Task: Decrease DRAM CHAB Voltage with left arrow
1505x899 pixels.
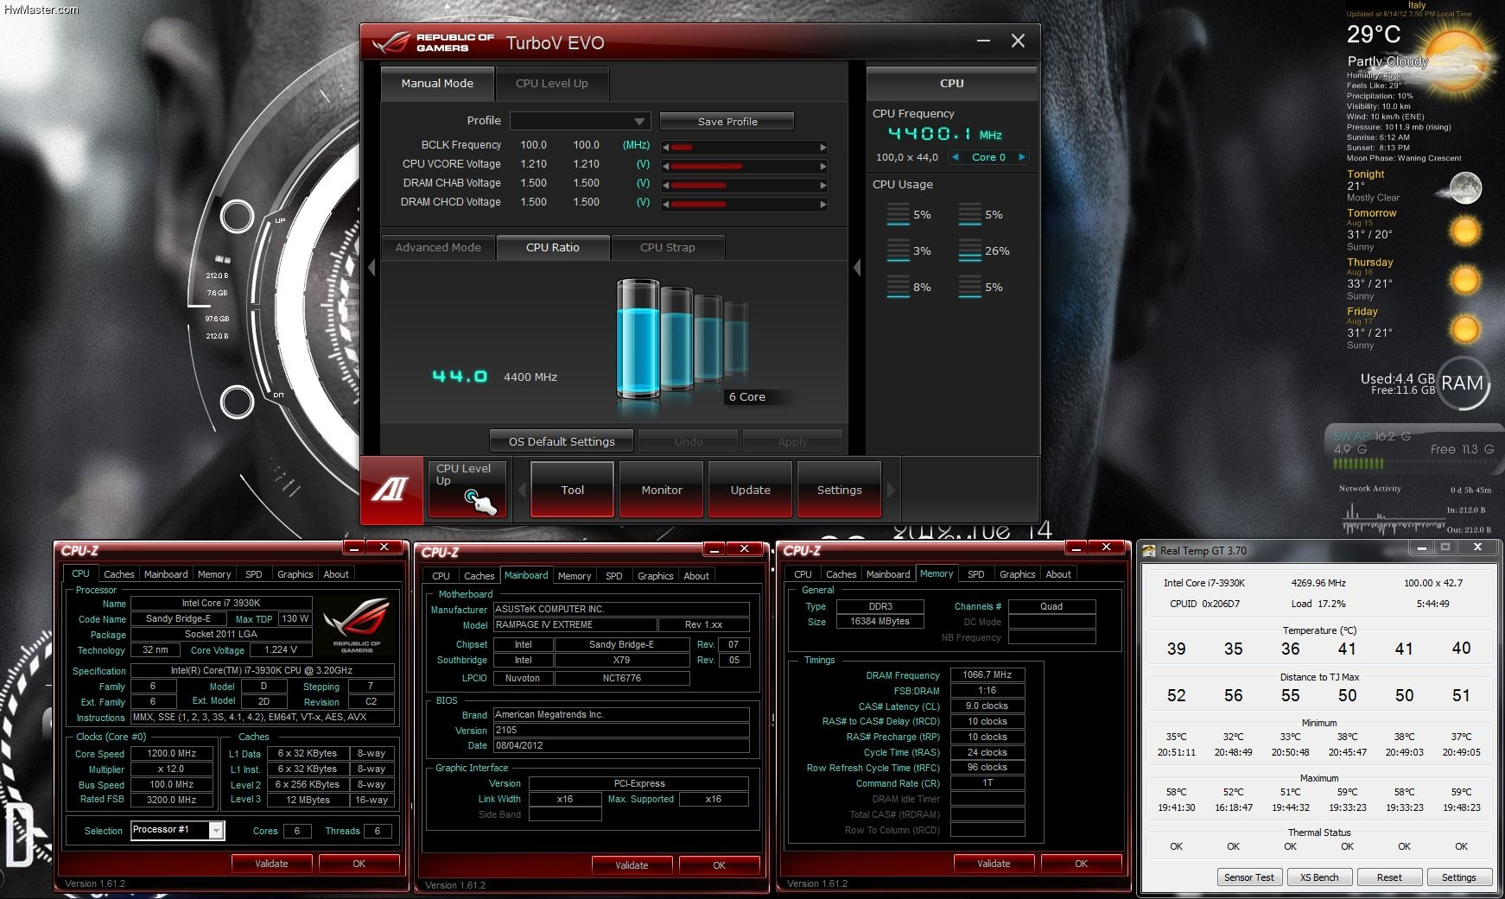Action: (x=665, y=185)
